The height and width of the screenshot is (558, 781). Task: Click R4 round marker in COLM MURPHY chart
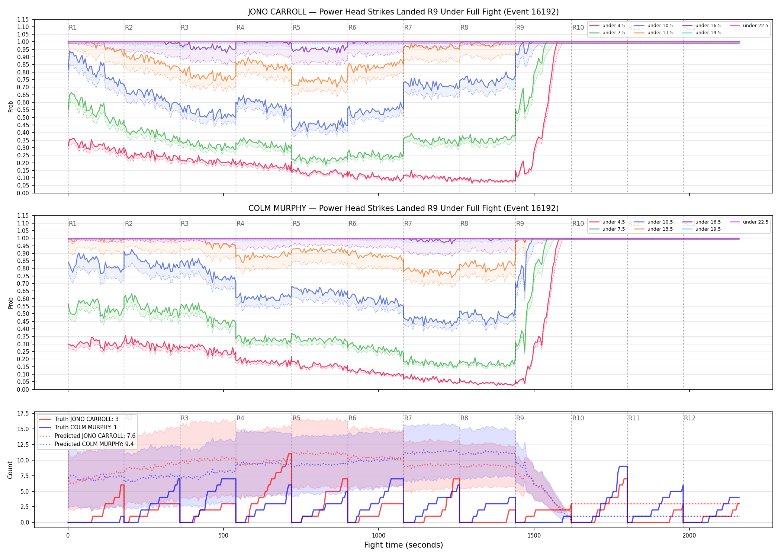[240, 224]
